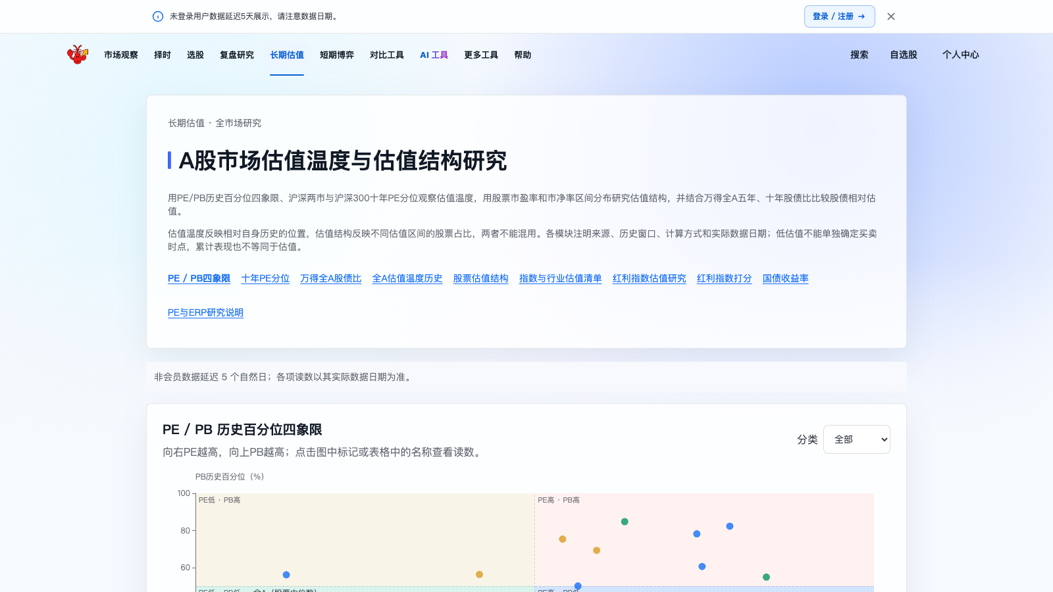
Task: Jump to the 万得全A股债比 section
Action: 331,278
